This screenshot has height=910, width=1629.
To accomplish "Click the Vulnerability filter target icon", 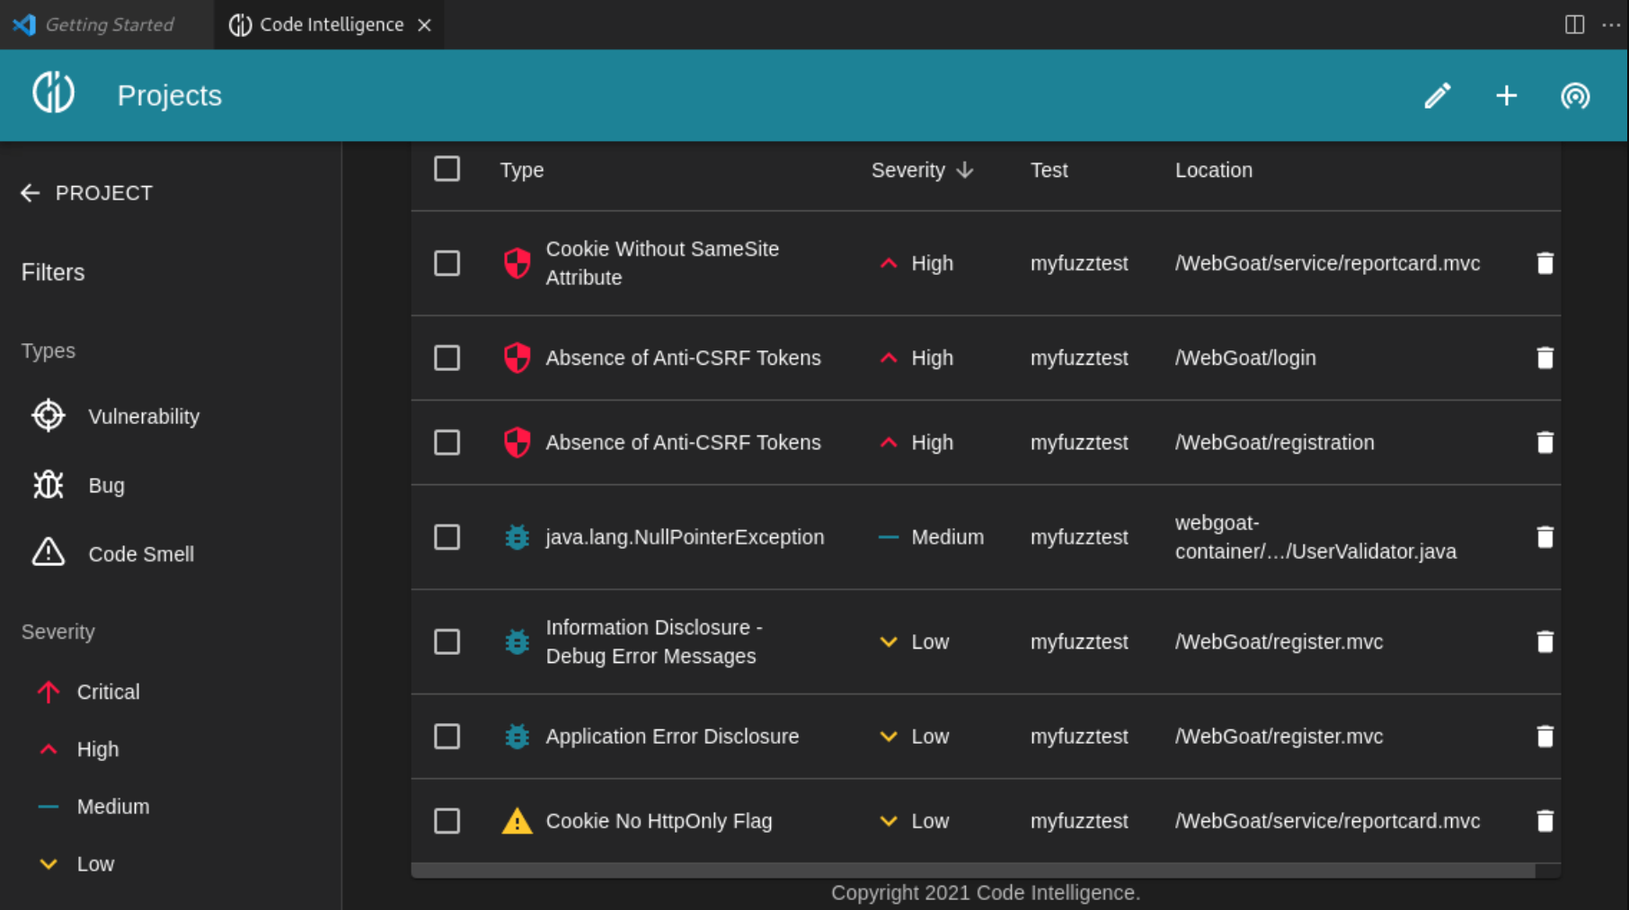I will click(49, 416).
